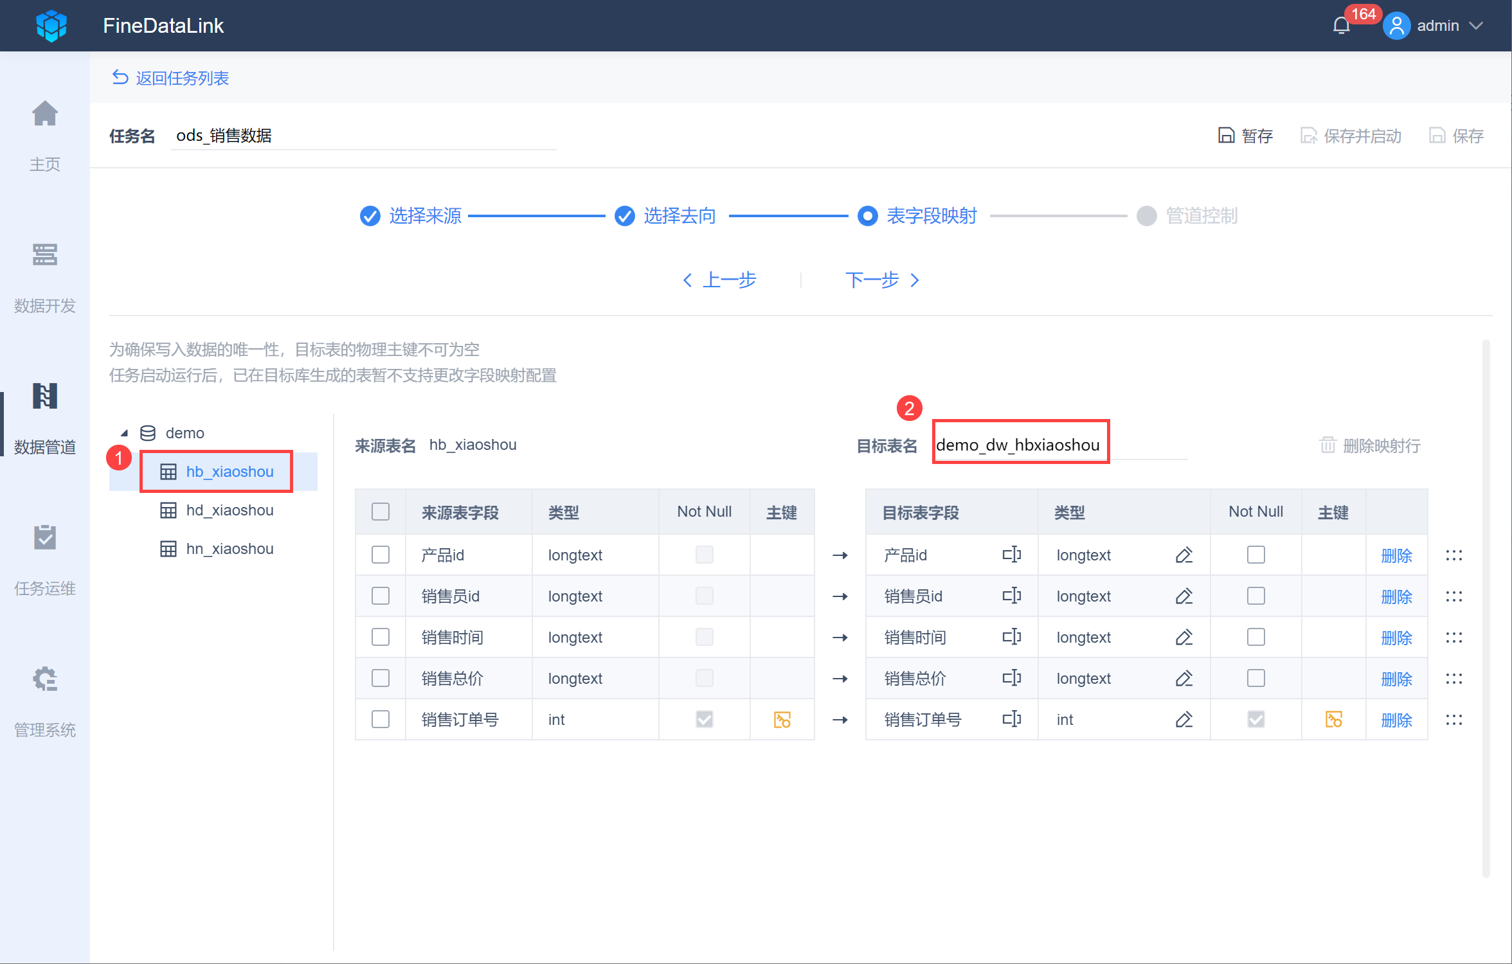Click the edit type pencil for 销售总价
The width and height of the screenshot is (1512, 964).
click(1184, 678)
